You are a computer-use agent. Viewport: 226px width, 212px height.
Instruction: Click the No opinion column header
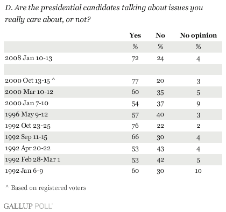[x=198, y=35]
